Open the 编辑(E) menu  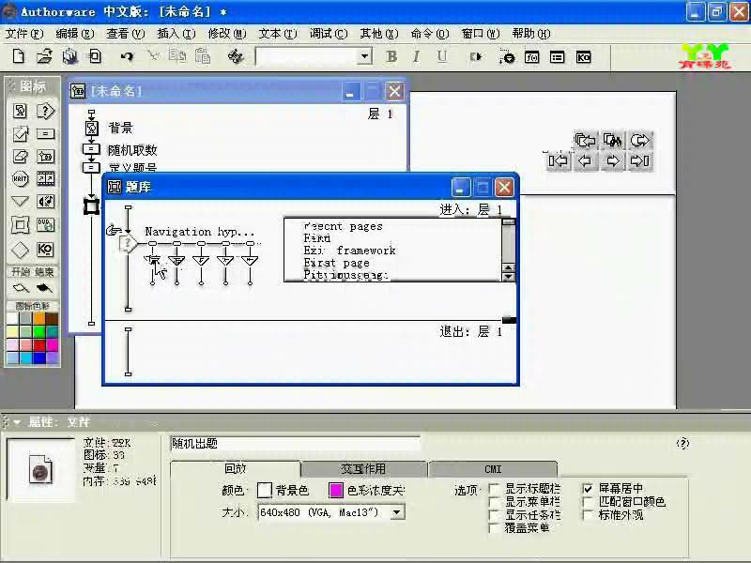75,34
